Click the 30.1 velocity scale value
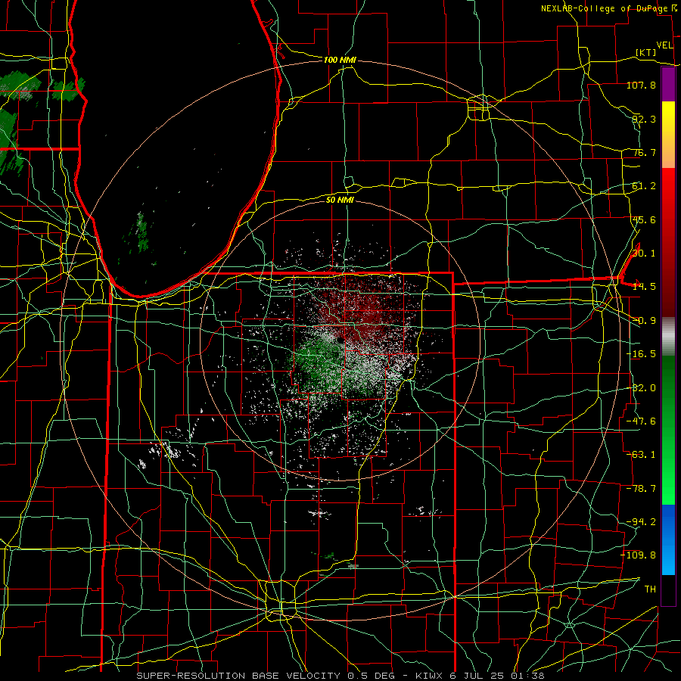Viewport: 681px width, 681px height. [x=644, y=253]
